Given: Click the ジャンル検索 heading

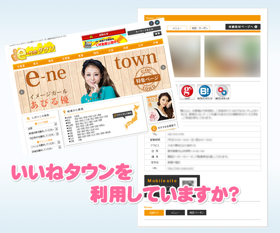Looking at the screenshot, I should click(x=45, y=141).
